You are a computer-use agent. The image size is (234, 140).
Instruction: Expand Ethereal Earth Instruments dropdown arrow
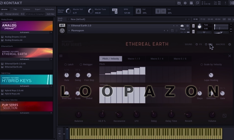point(51,59)
